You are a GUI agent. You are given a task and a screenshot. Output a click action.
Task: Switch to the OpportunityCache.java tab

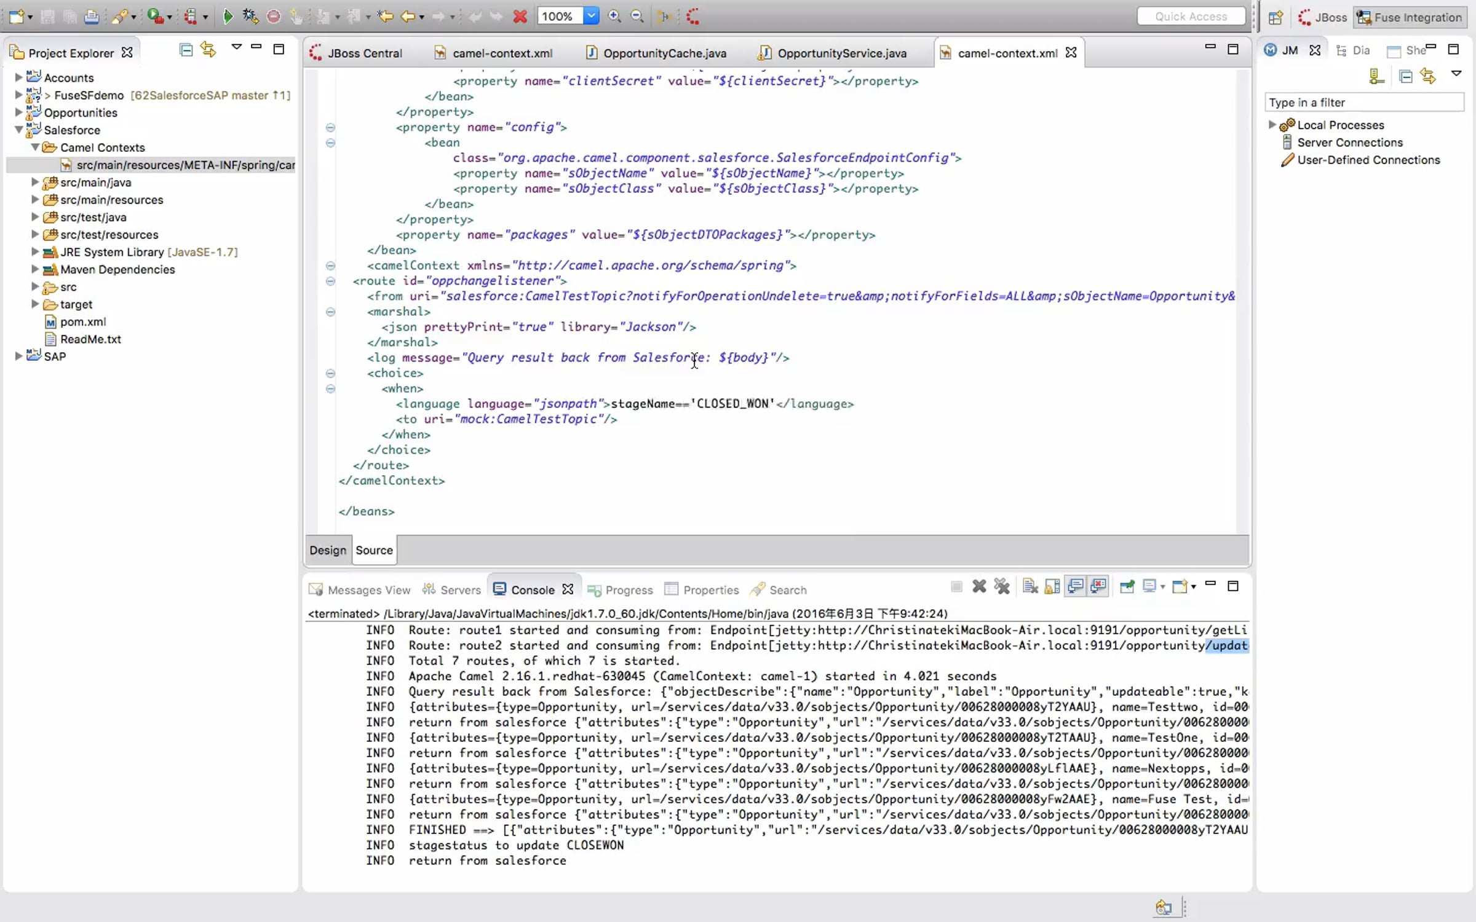coord(664,53)
